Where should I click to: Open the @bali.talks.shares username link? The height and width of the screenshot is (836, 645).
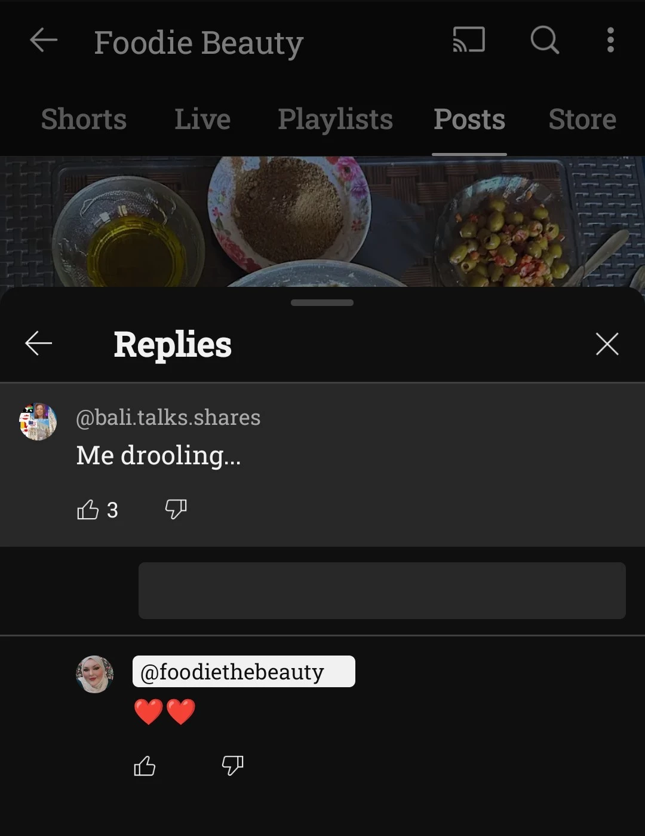[168, 417]
